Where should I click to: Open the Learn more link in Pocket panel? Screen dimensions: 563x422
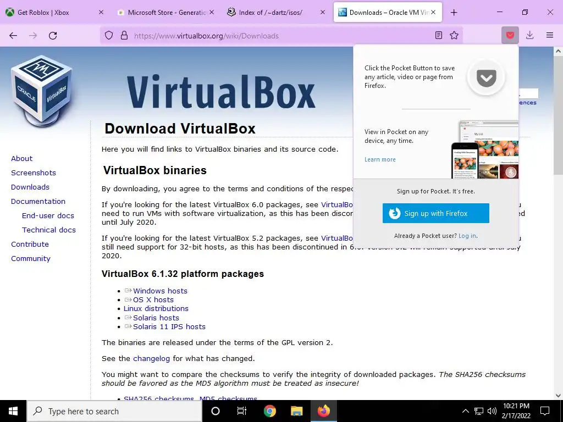(380, 159)
